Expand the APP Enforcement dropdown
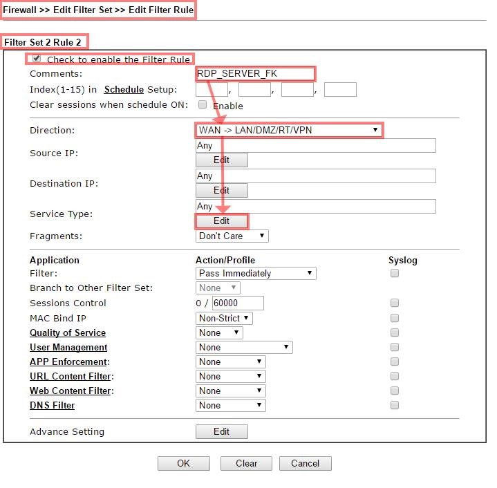Screen dimensions: 497x488 coord(231,362)
